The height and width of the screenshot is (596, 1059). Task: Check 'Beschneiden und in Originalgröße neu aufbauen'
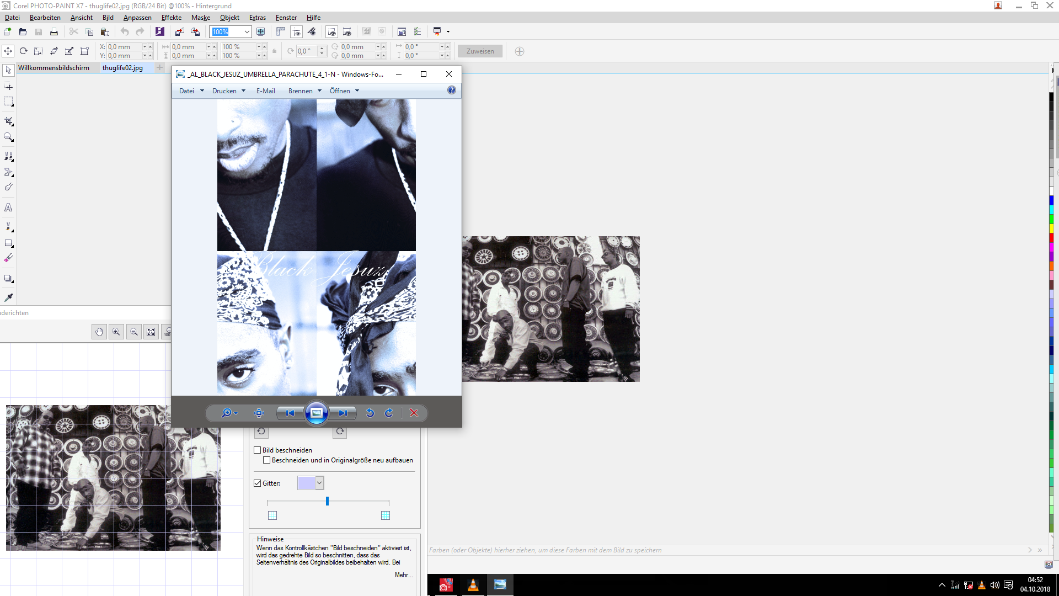click(x=267, y=460)
